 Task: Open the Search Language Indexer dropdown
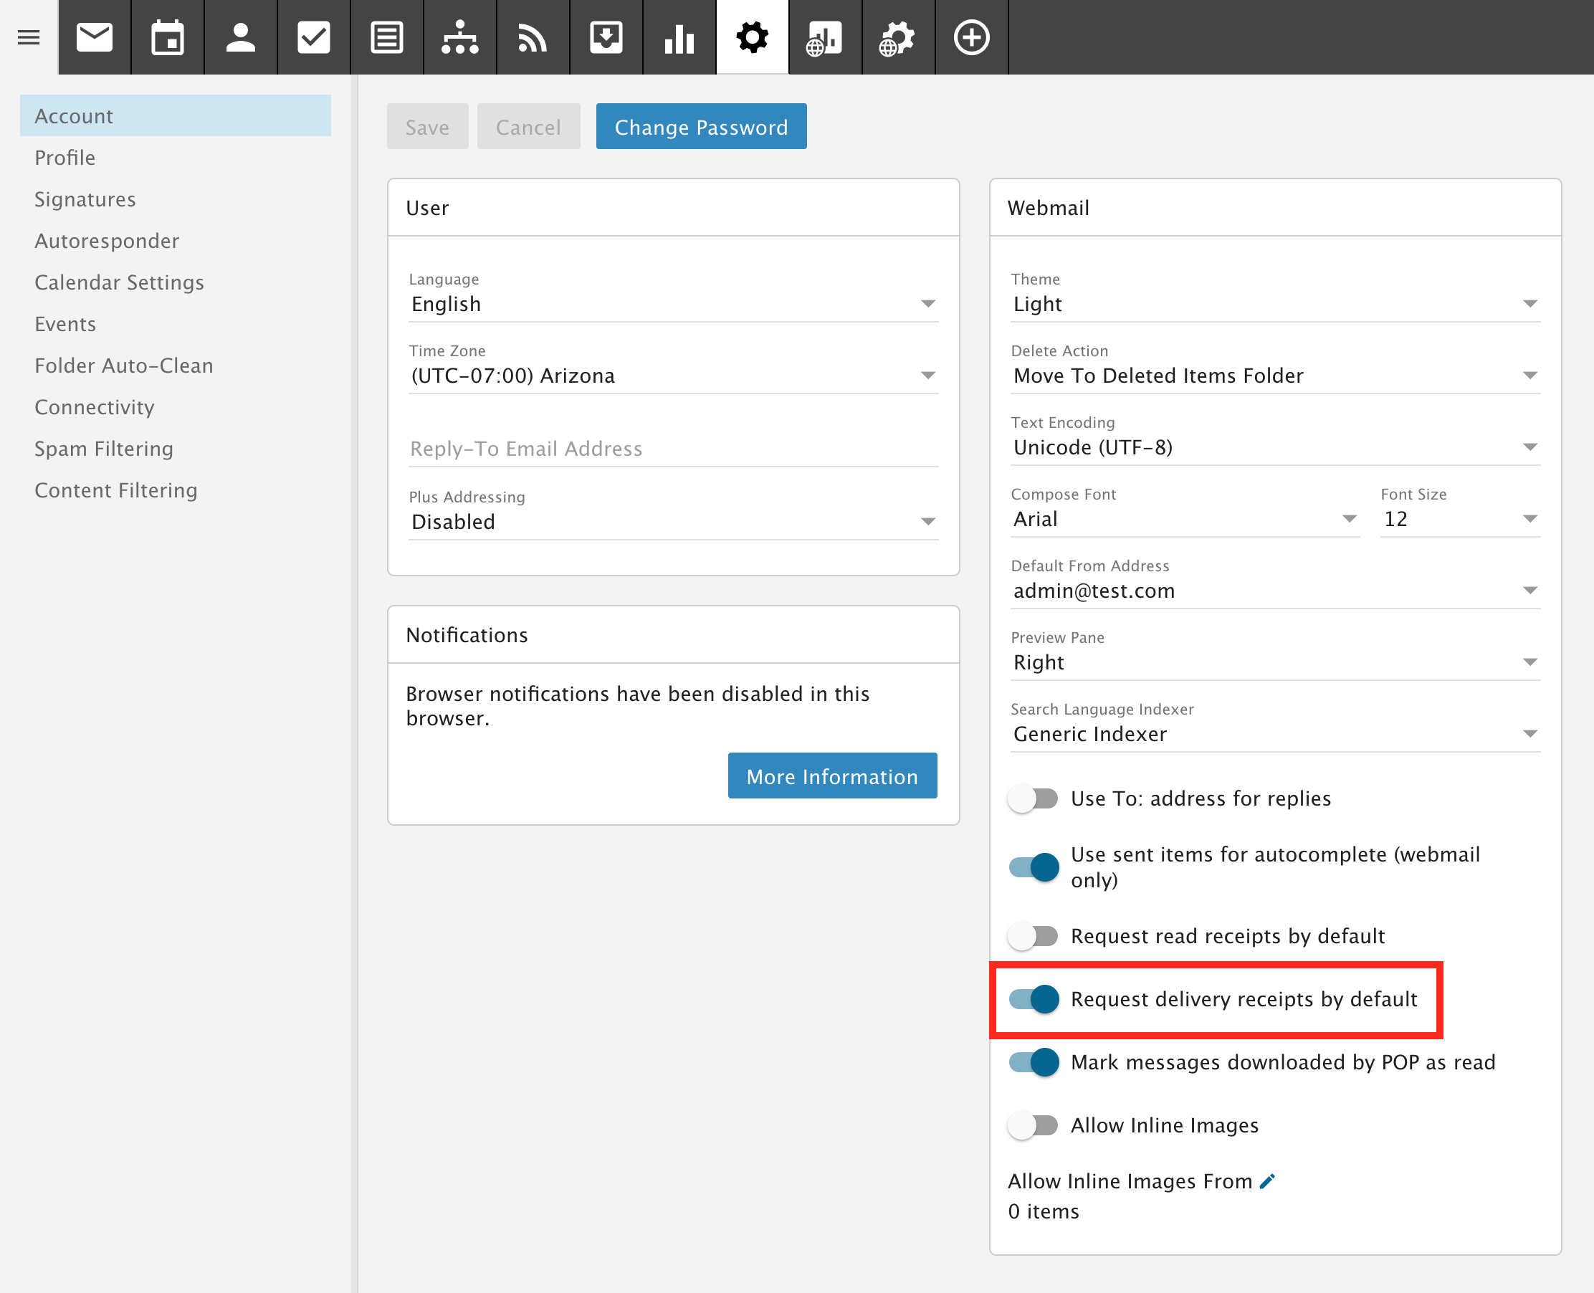[x=1274, y=734]
